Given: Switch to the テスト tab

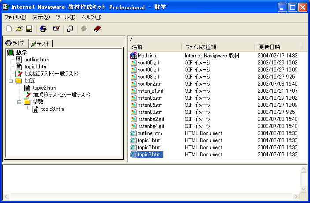Looking at the screenshot, I should pos(41,44).
